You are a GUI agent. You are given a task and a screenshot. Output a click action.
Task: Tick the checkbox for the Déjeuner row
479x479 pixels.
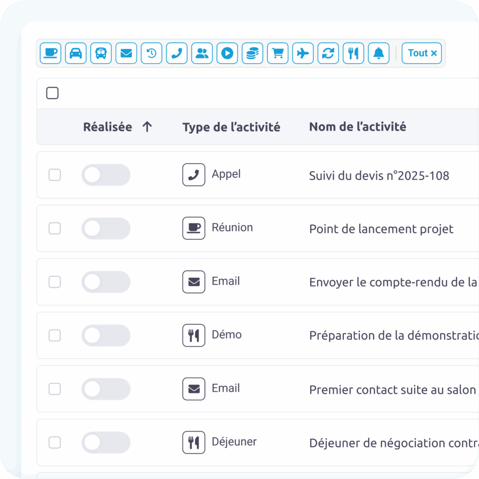(x=55, y=443)
